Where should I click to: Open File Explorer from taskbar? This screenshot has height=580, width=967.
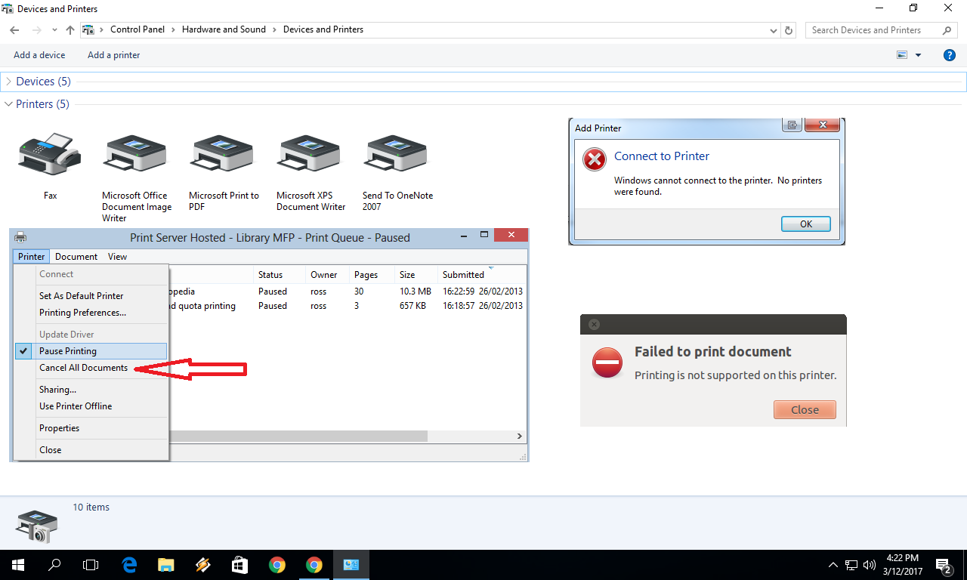(x=165, y=564)
